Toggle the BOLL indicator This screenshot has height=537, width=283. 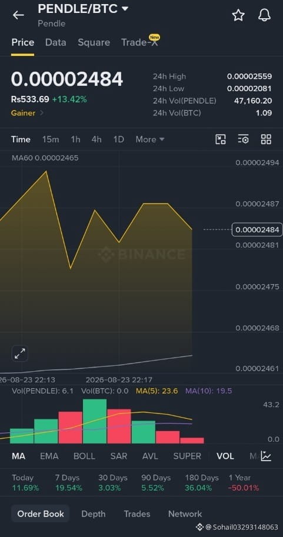pyautogui.click(x=84, y=456)
